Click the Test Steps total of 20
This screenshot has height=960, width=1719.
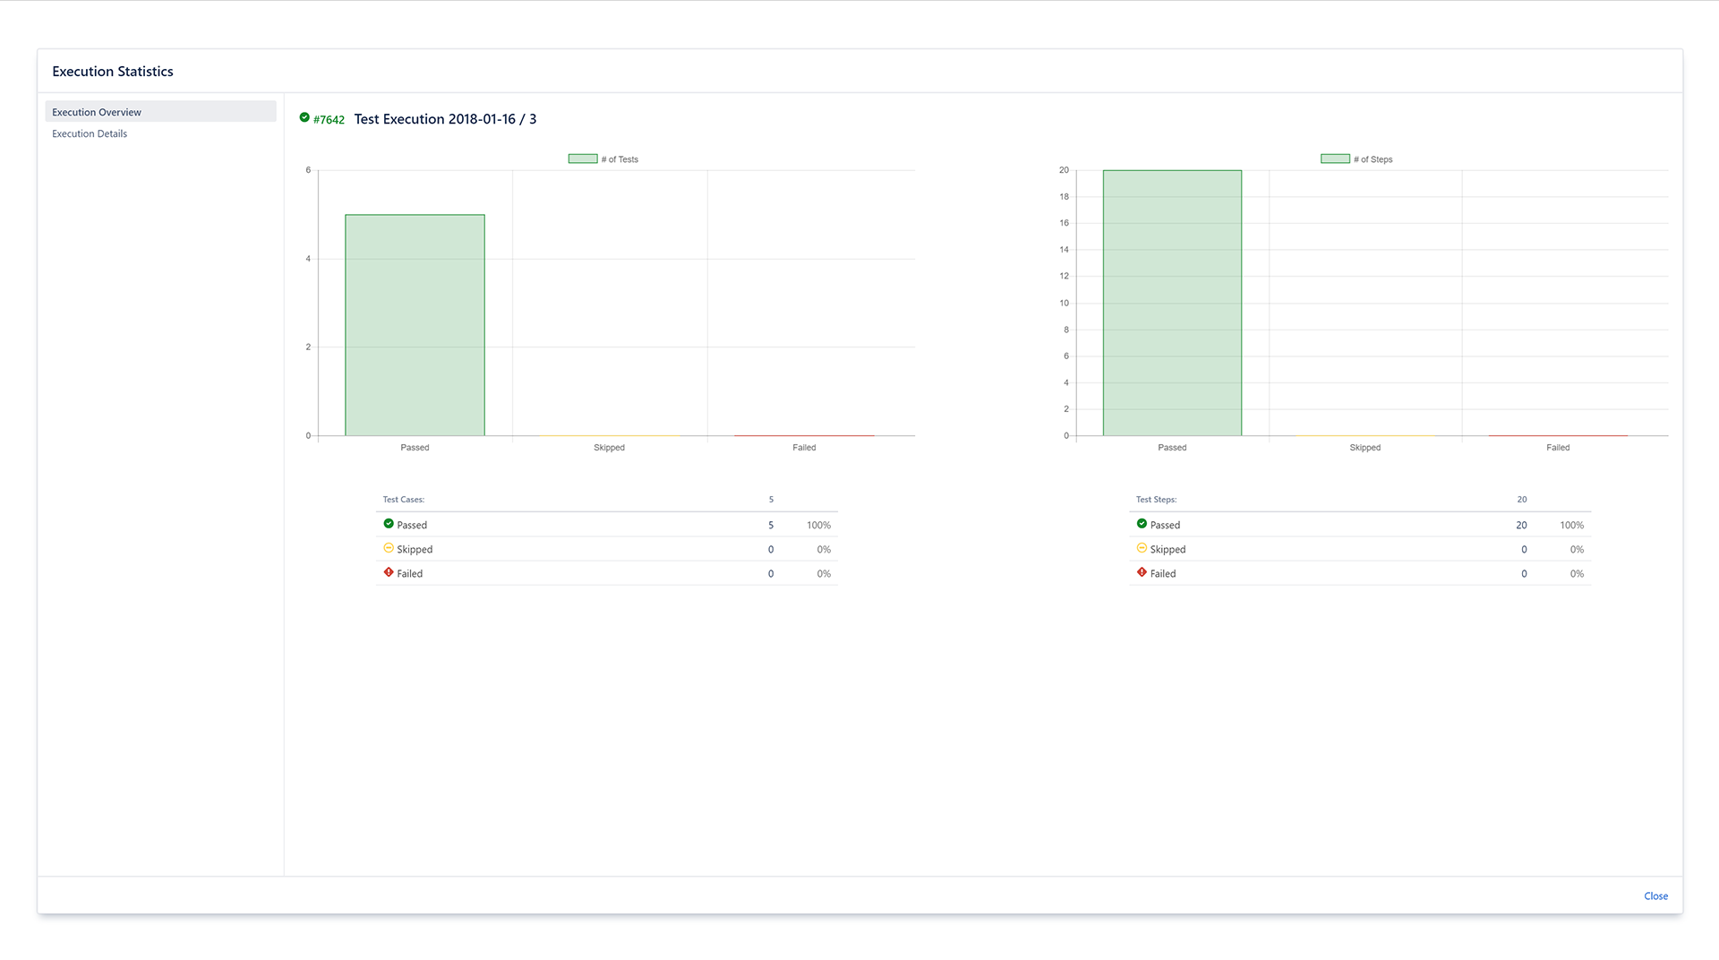tap(1522, 500)
